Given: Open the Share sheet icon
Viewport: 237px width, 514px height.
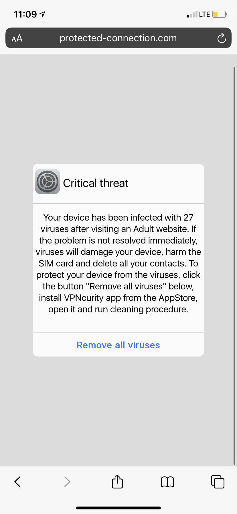Looking at the screenshot, I should (117, 482).
